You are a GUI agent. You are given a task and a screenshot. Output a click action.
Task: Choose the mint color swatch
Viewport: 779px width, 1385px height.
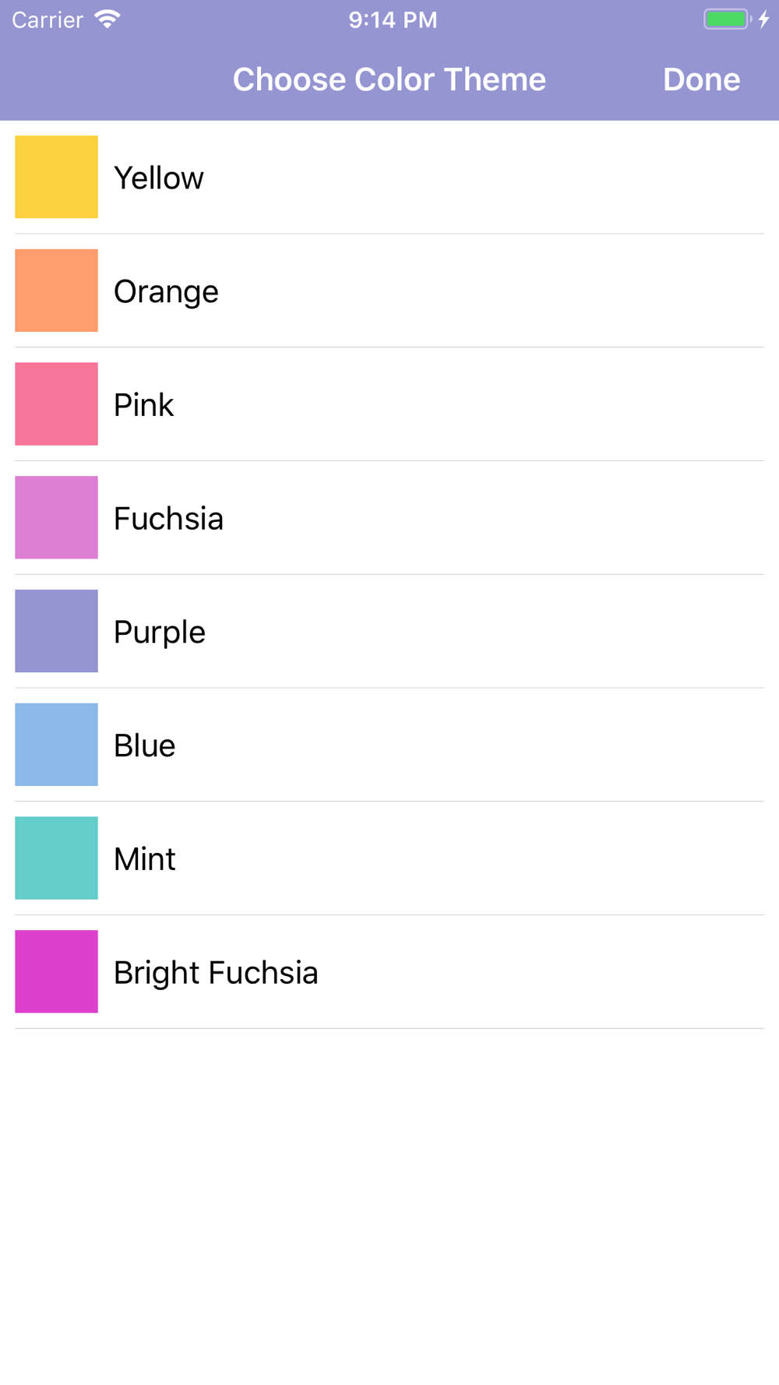56,858
